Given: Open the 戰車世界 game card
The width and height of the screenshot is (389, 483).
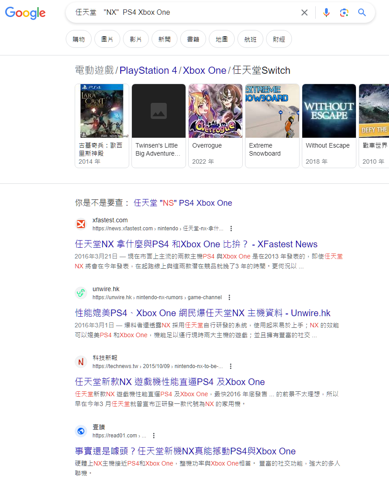Looking at the screenshot, I should point(374,126).
